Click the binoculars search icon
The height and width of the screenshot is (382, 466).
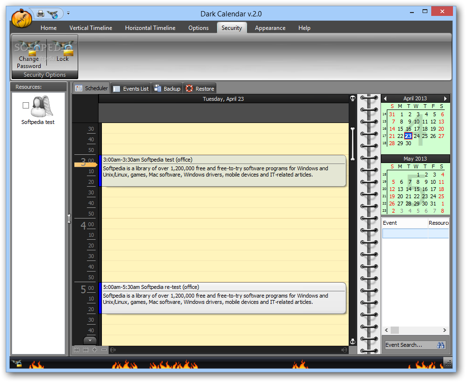click(x=441, y=345)
